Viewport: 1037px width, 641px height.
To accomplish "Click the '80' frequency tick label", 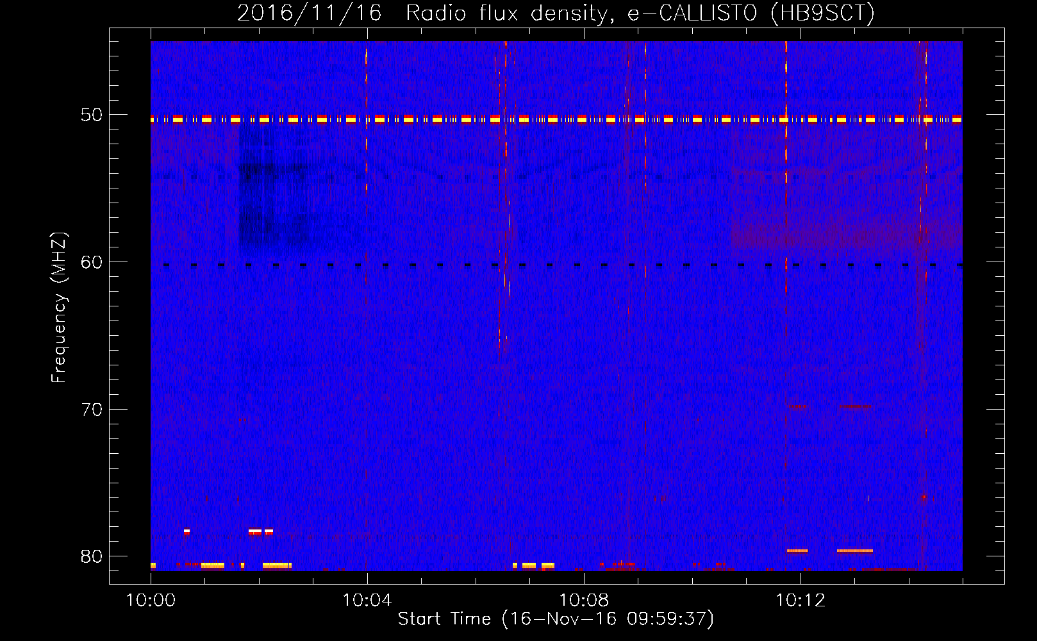I will 92,556.
